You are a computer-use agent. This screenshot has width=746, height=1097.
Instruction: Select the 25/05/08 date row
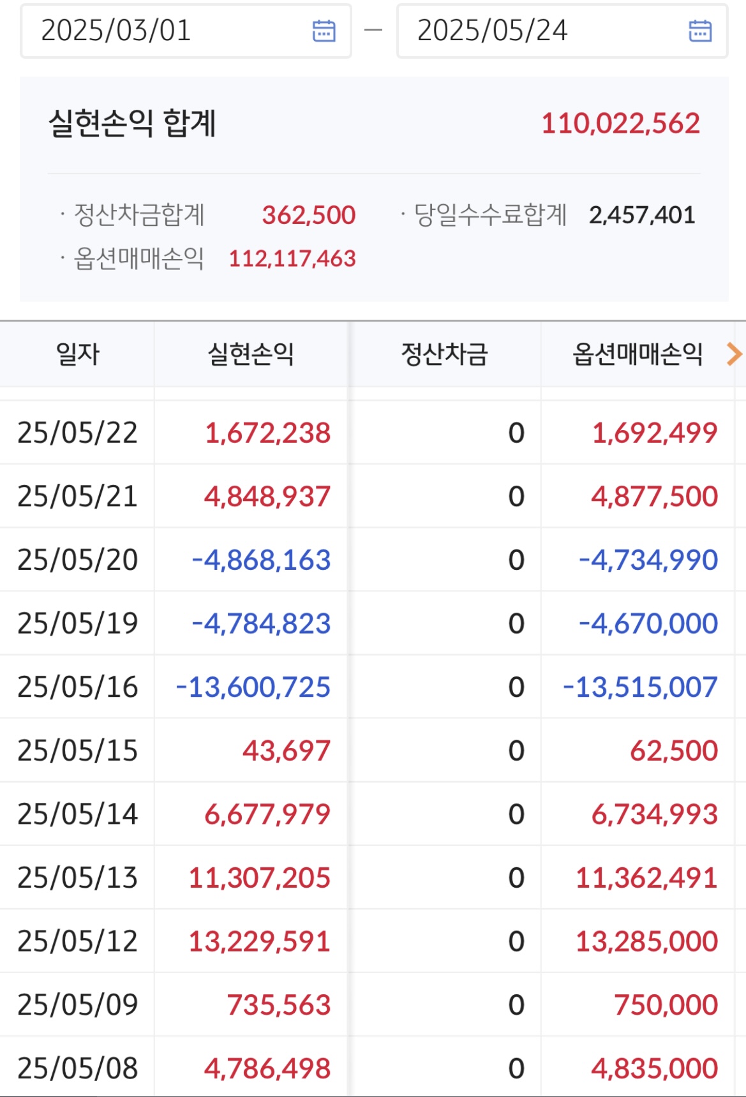click(77, 1068)
